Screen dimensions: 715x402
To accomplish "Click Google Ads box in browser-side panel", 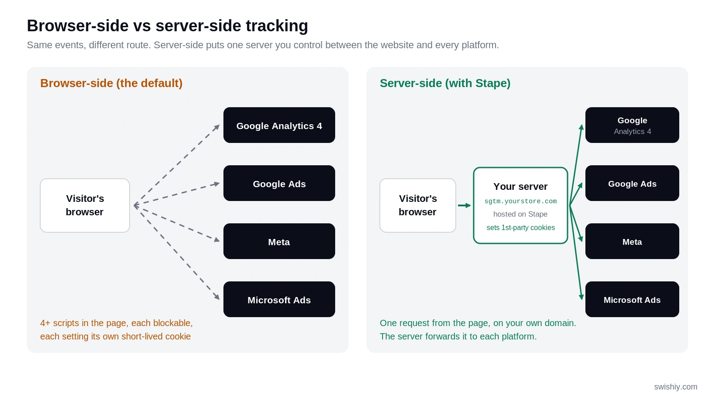I will [x=279, y=183].
